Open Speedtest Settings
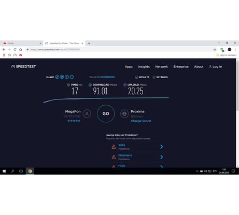239x215 pixels. tap(160, 77)
